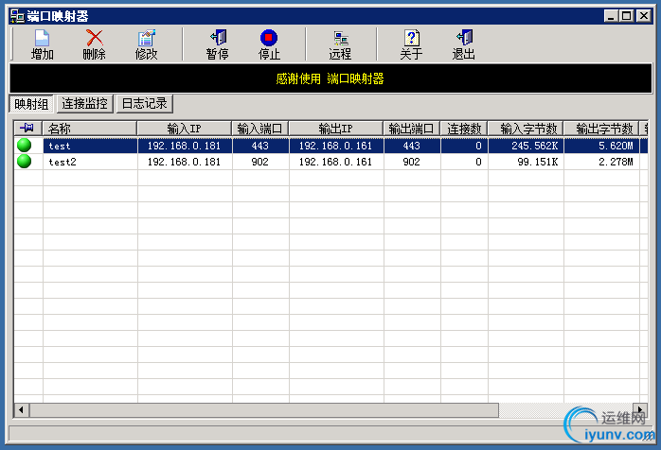Screen dimensions: 661x450
Task: Click the 删除 (Delete) red X icon
Action: click(94, 38)
